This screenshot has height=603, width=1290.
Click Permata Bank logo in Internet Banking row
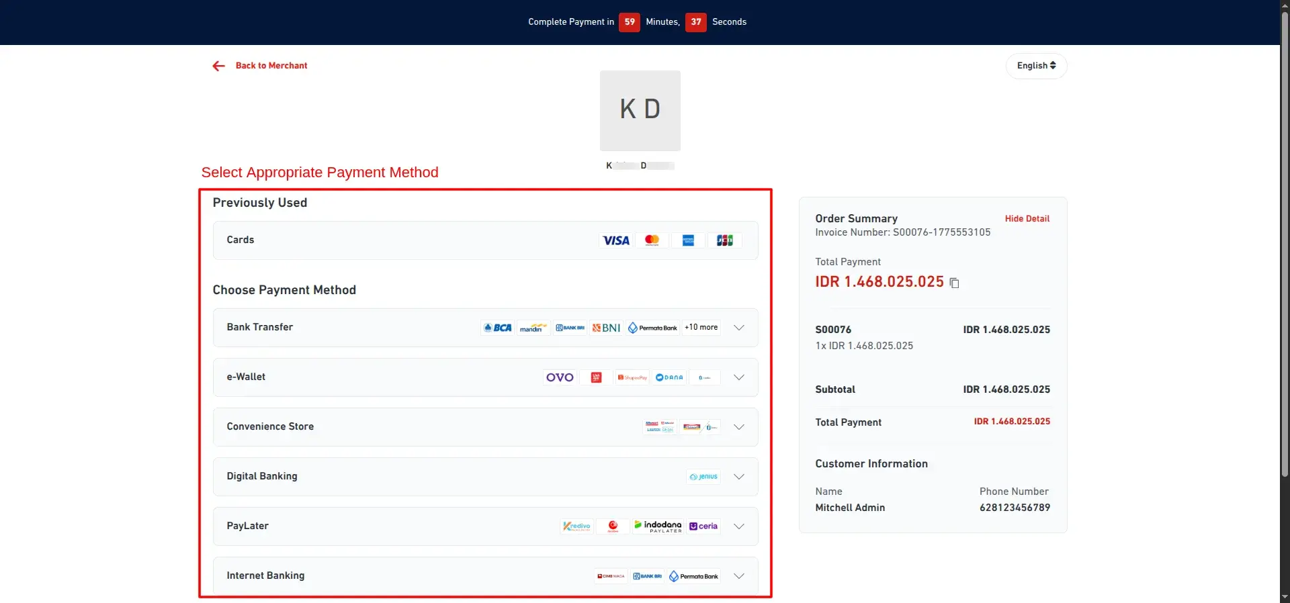[693, 576]
